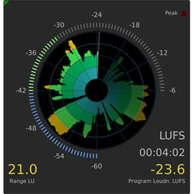Click the Peak label text
The image size is (194, 194).
171,13
